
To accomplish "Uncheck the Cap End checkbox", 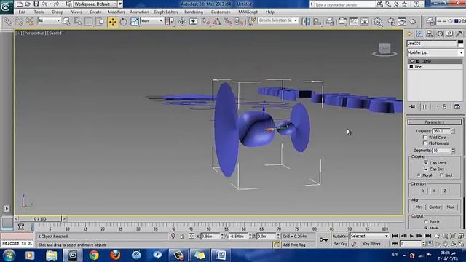I will coord(426,169).
